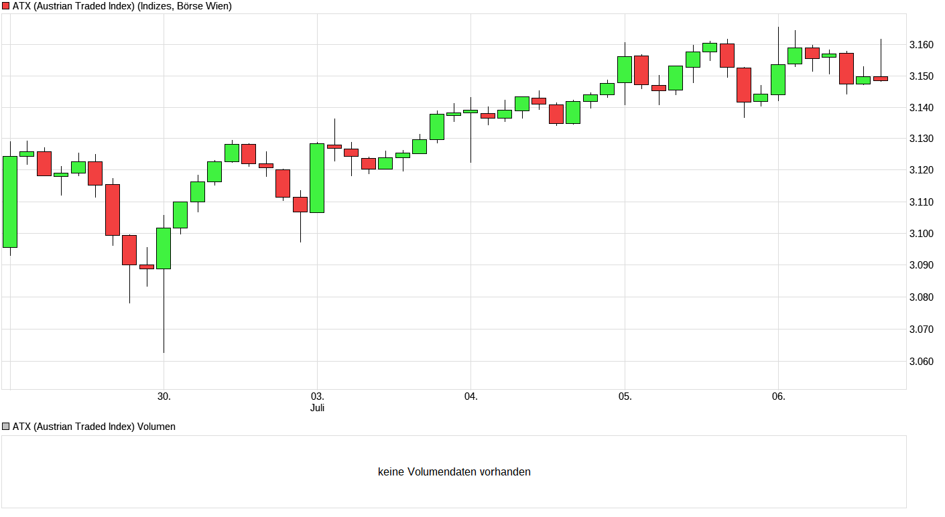Viewport: 945px width, 517px height.
Task: Select the tall green candlestick at chart left edge
Action: click(9, 201)
